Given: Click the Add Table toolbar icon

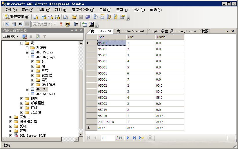Looking at the screenshot, I should (x=85, y=24).
